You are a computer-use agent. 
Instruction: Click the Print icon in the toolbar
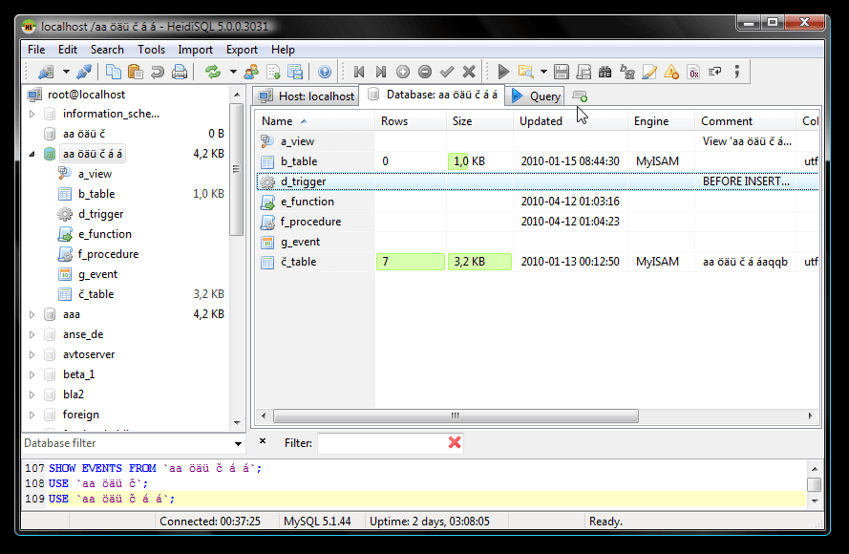coord(180,72)
